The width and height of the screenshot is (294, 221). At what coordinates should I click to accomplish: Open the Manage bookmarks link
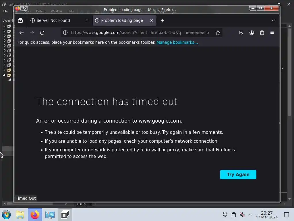click(177, 42)
